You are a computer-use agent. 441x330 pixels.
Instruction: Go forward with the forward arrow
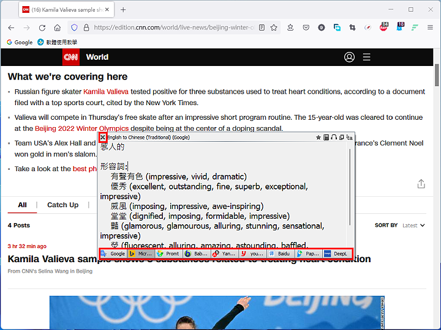[x=27, y=28]
